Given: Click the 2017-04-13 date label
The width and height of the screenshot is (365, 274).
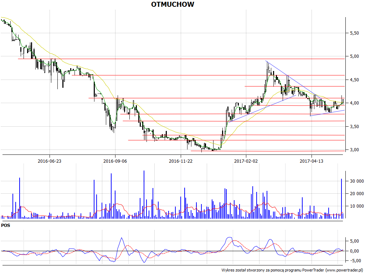Looking at the screenshot, I should click(x=312, y=161).
